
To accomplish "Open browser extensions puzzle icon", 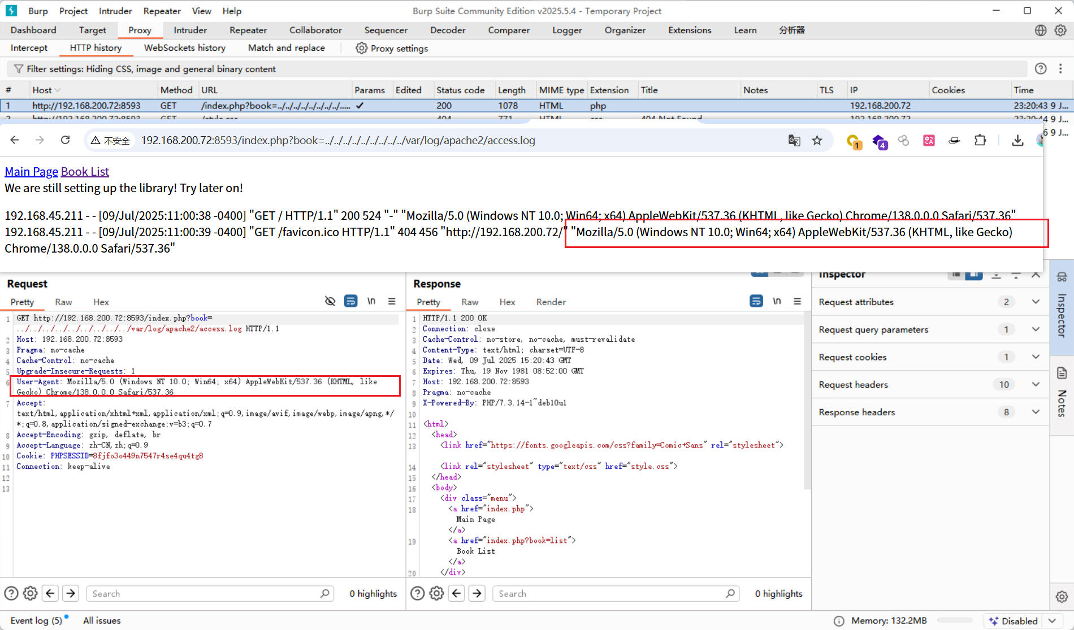I will point(980,141).
